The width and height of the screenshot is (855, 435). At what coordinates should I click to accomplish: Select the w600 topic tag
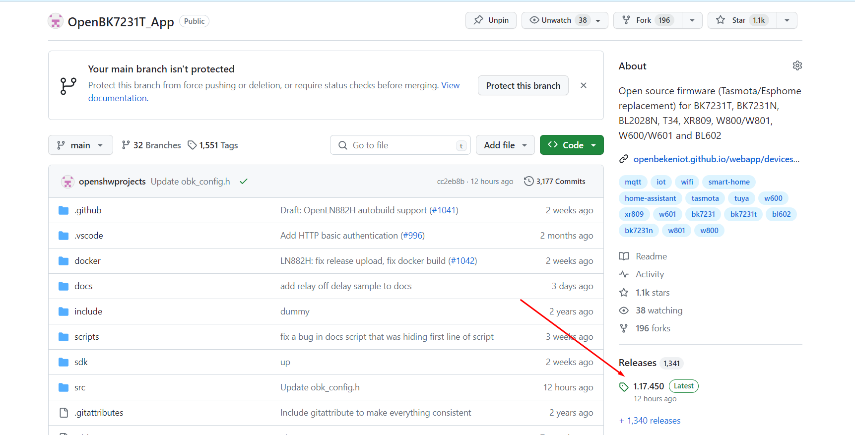click(x=773, y=198)
